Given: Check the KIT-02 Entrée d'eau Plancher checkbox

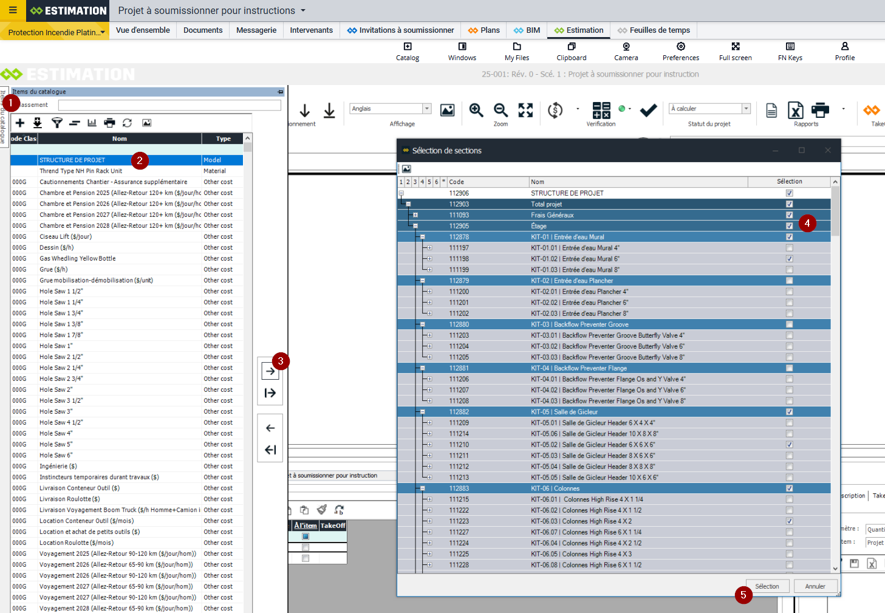Looking at the screenshot, I should click(789, 281).
